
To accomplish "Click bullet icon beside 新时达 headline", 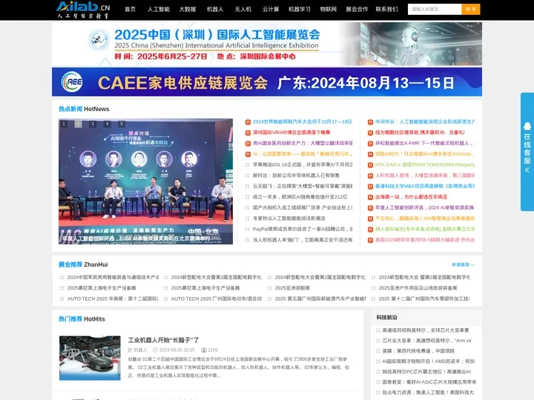I will click(248, 176).
